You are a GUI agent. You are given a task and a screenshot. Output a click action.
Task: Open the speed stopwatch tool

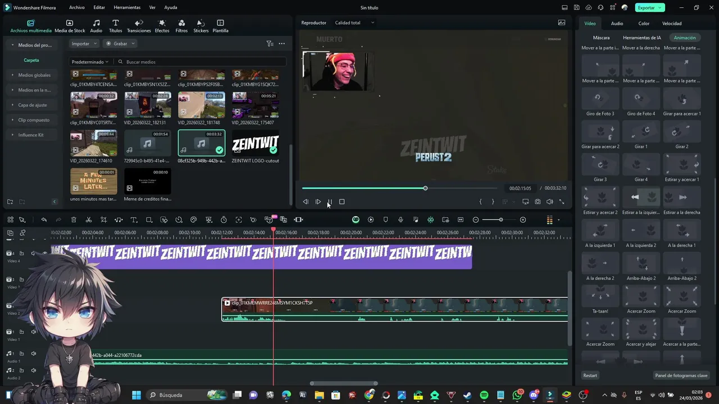pyautogui.click(x=224, y=219)
